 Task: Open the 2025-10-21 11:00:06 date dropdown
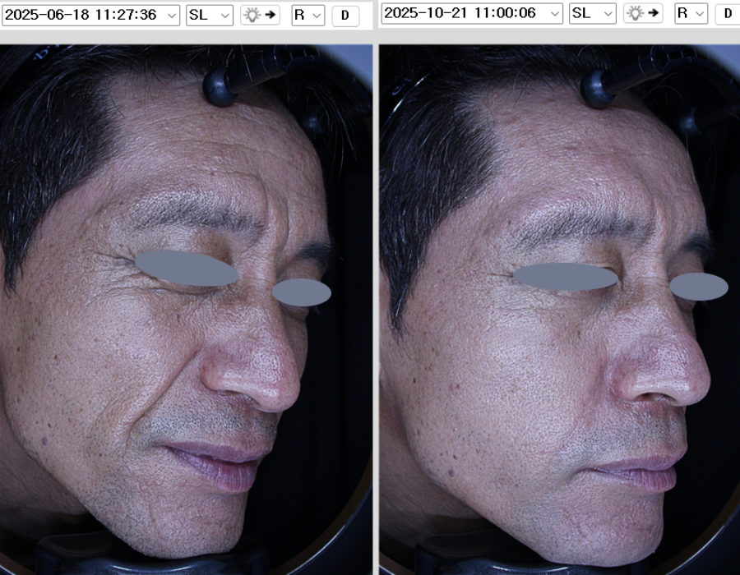(x=473, y=13)
